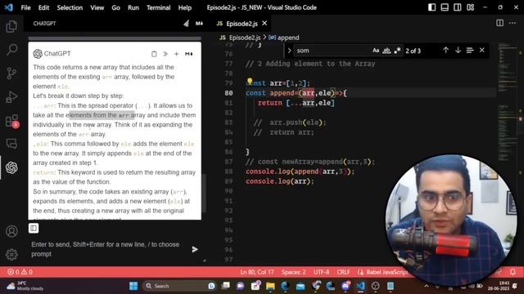
Task: Click CRLF end of line selector
Action: point(344,272)
